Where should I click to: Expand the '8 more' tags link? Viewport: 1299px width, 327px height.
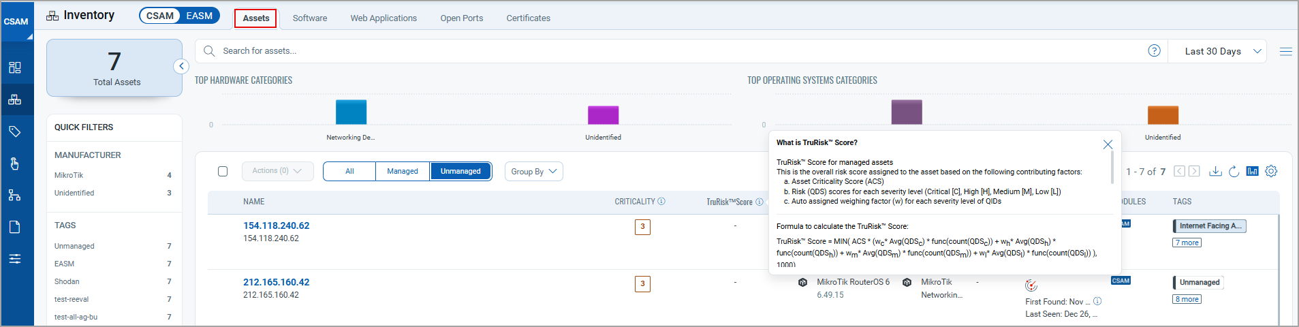(1187, 299)
